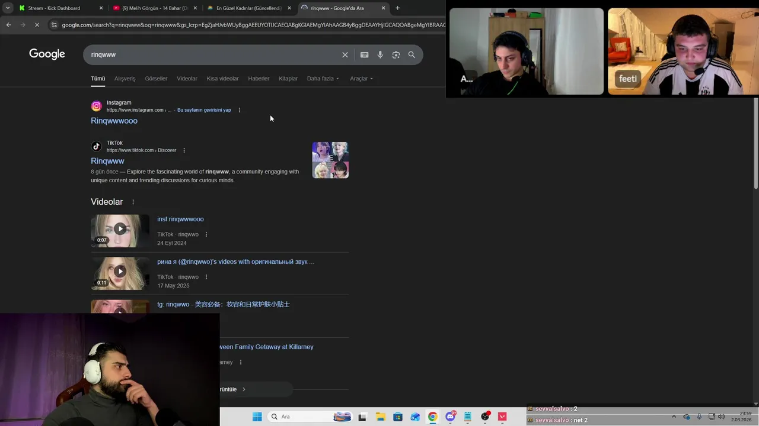Open the on-screen keyboard input tool
This screenshot has width=759, height=426.
(364, 54)
